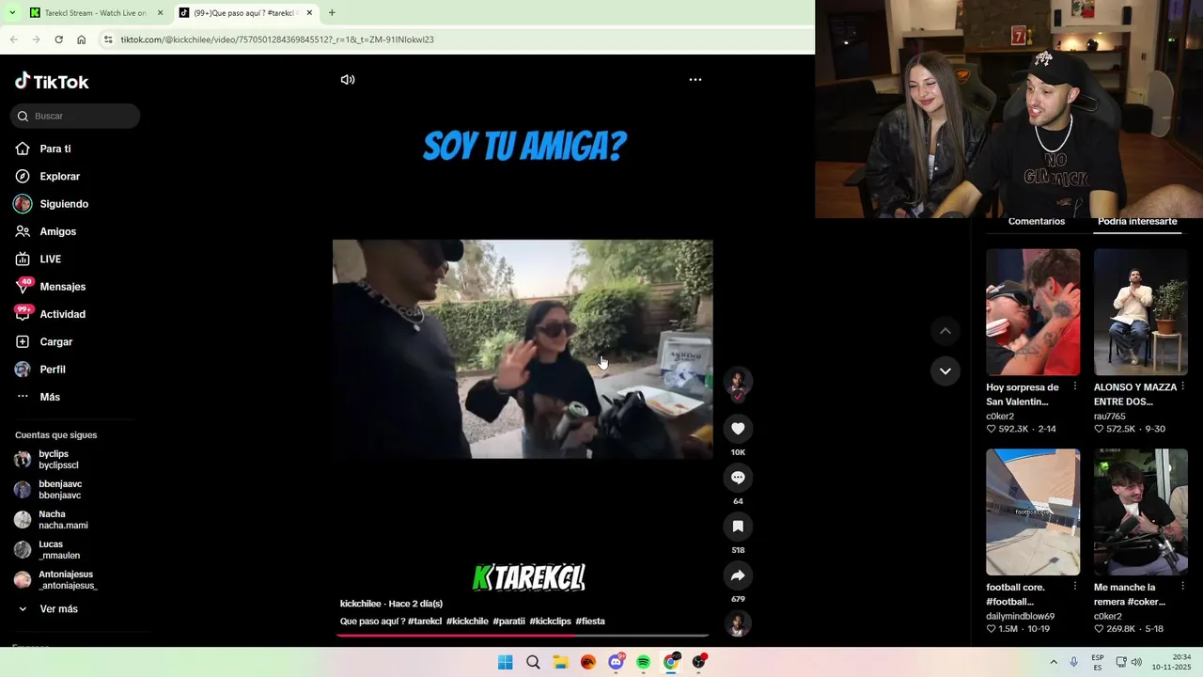The height and width of the screenshot is (677, 1203).
Task: Close the Tarekcl Stream browser tab
Action: coord(160,13)
